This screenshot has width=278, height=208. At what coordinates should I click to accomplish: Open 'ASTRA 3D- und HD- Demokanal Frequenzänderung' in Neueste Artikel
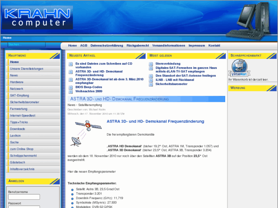coord(99,73)
